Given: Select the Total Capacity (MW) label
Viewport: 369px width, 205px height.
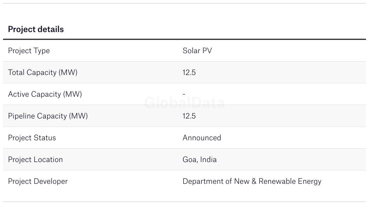Looking at the screenshot, I should click(43, 73).
